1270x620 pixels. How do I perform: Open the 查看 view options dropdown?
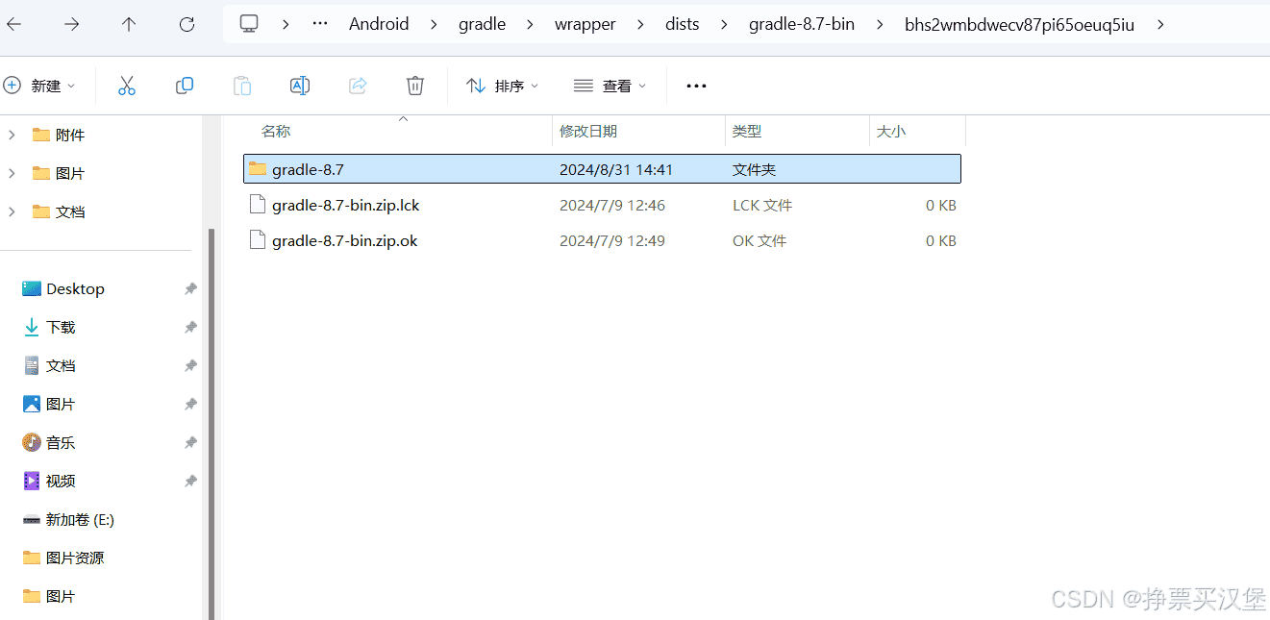610,85
